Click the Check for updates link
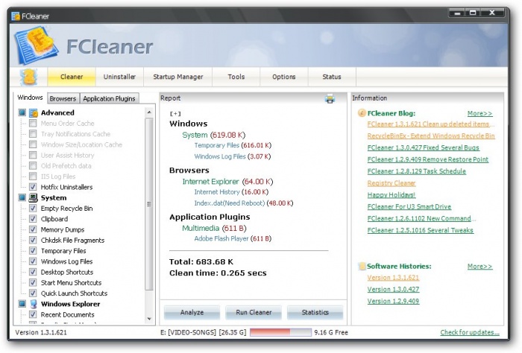Image resolution: width=522 pixels, height=353 pixels. coord(470,332)
